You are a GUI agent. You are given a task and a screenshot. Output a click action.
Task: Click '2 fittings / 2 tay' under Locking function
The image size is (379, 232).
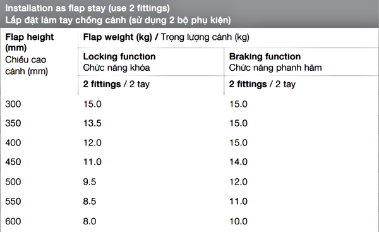pyautogui.click(x=116, y=84)
